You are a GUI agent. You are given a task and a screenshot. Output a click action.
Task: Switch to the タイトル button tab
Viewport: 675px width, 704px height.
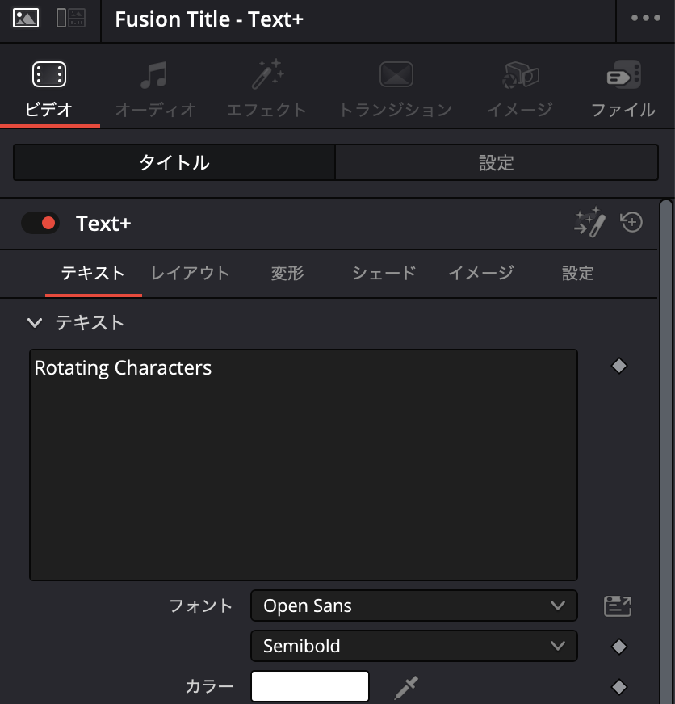(x=174, y=162)
